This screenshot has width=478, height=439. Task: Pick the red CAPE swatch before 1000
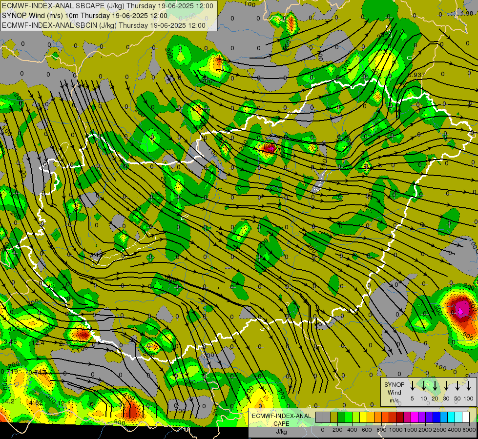pos(393,418)
